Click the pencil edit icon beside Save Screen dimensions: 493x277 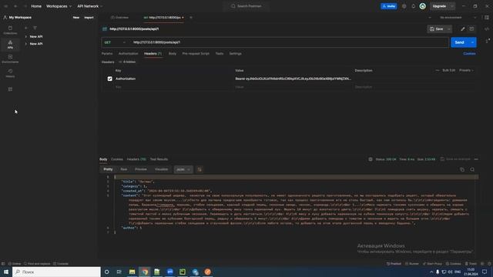coord(462,29)
